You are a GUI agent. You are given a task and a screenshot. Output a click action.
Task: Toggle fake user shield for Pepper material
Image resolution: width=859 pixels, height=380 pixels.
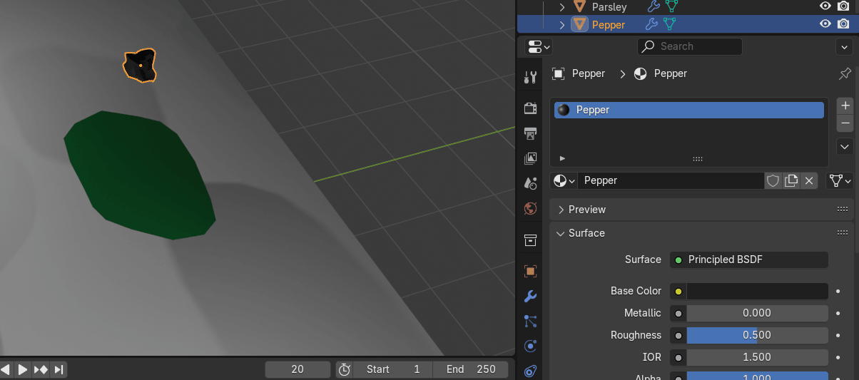(773, 181)
